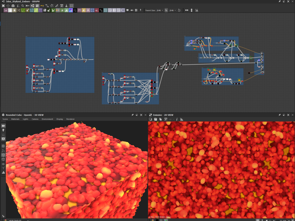The width and height of the screenshot is (295, 221).
Task: Click the histogram icon in 3D view sidebar
Action: (x=4, y=172)
